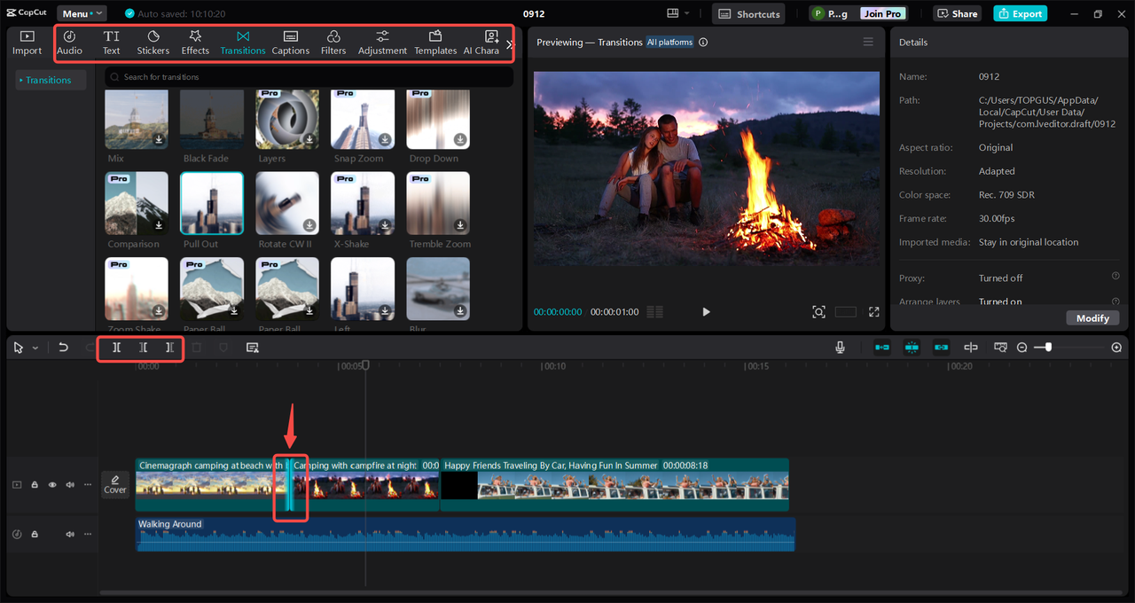Viewport: 1135px width, 603px height.
Task: Click the Delete left split tool
Action: [x=143, y=348]
